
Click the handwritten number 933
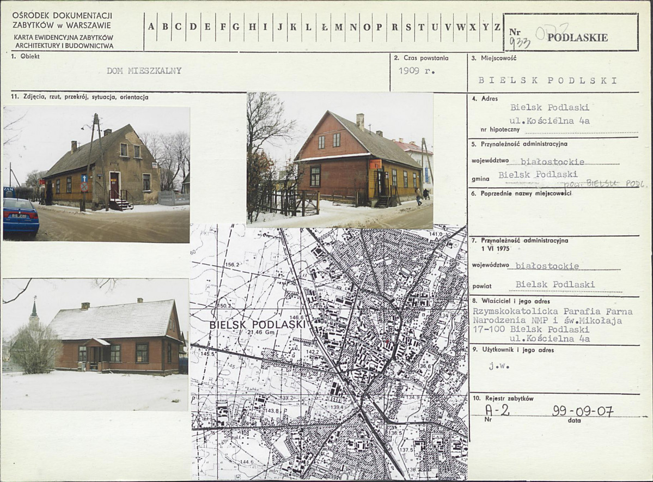click(x=520, y=44)
